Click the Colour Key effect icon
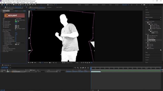The height and width of the screenshot is (91, 163). point(148,44)
